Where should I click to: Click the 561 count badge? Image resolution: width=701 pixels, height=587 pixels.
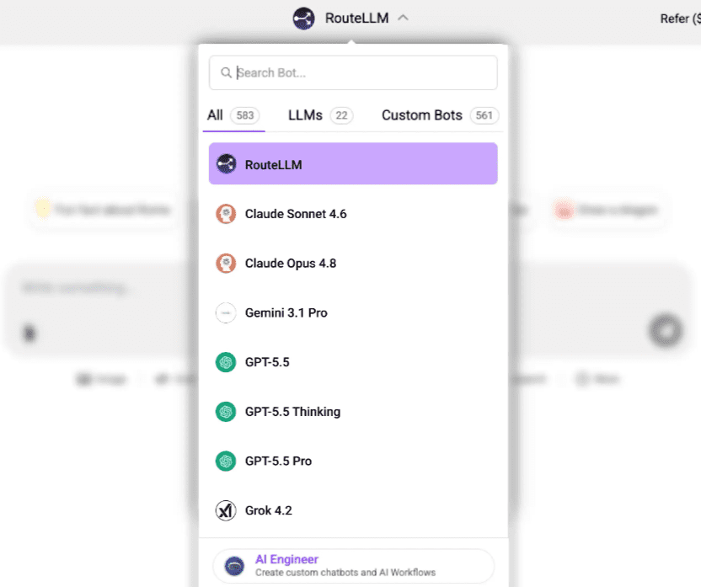click(x=484, y=115)
